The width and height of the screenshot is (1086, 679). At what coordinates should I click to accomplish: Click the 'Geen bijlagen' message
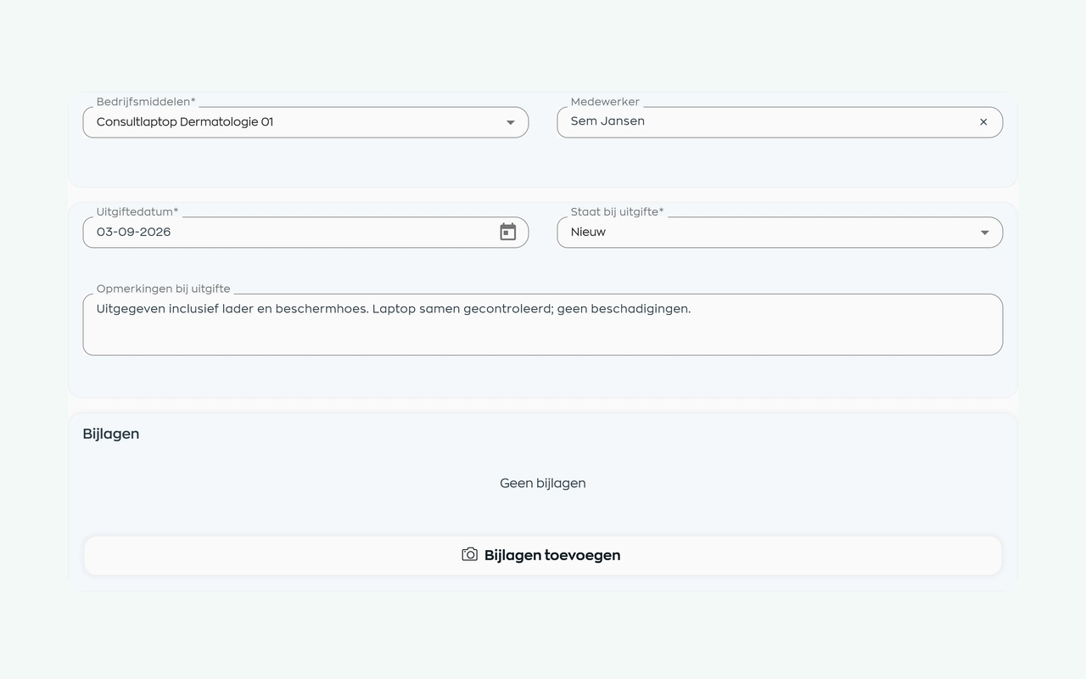point(543,483)
